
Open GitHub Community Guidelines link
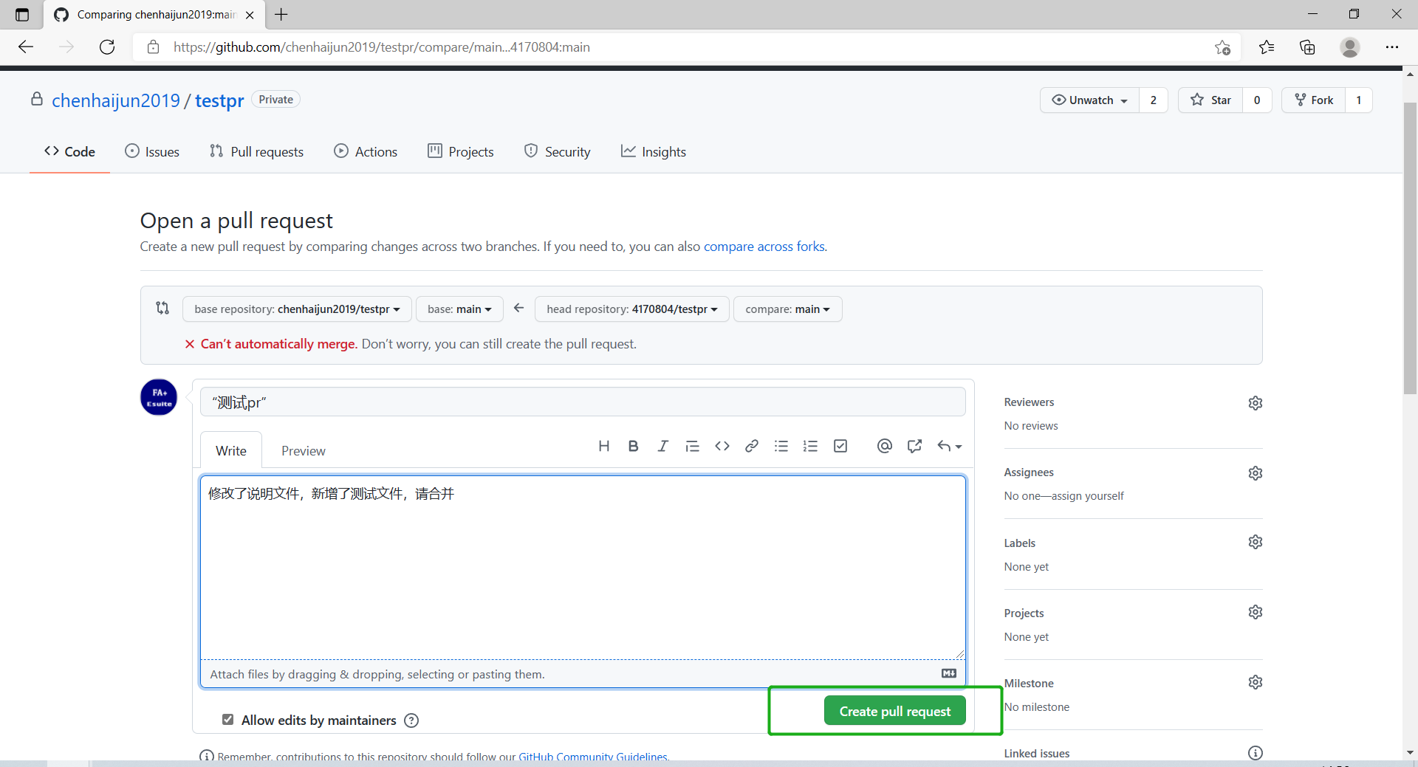[x=592, y=757]
